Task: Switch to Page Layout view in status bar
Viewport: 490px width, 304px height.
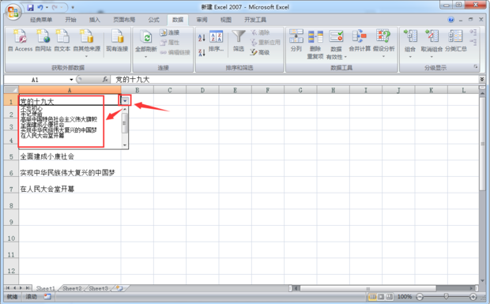Action: pyautogui.click(x=381, y=297)
